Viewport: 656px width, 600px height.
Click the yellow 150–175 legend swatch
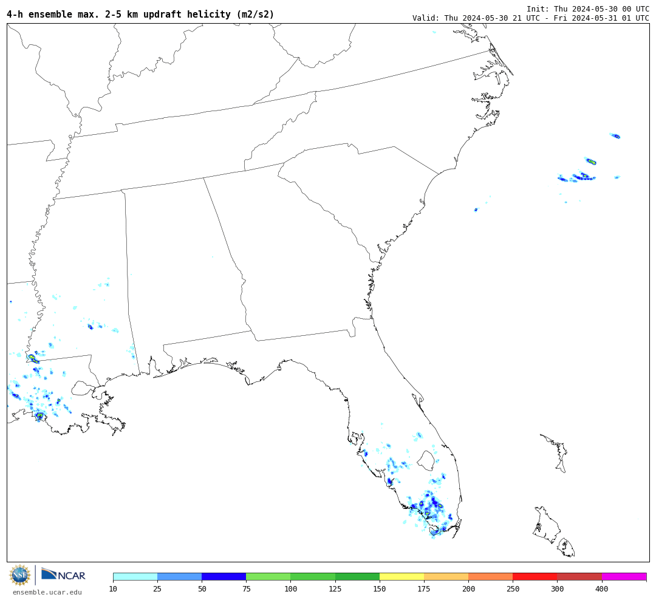pyautogui.click(x=401, y=576)
